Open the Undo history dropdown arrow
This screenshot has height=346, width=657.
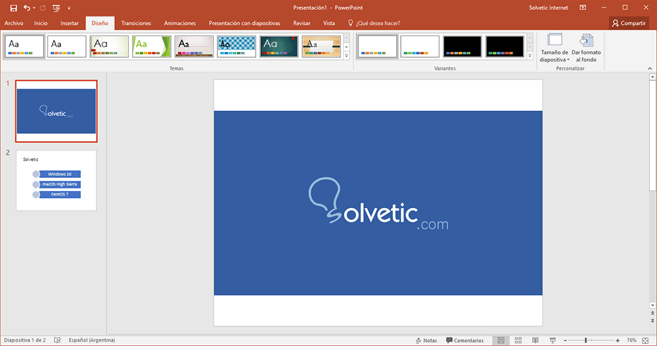34,8
